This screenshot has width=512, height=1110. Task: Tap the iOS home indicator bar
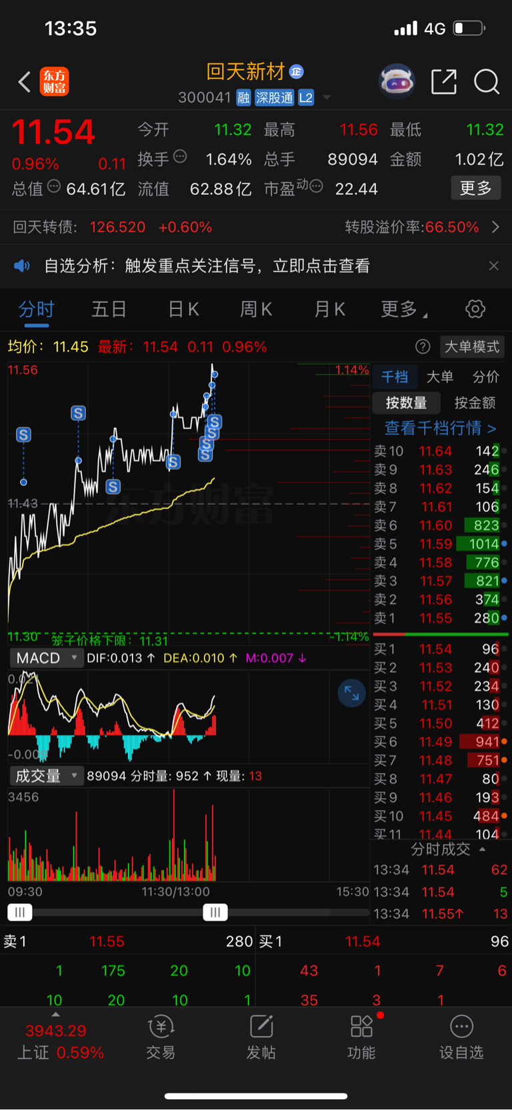(x=256, y=1096)
